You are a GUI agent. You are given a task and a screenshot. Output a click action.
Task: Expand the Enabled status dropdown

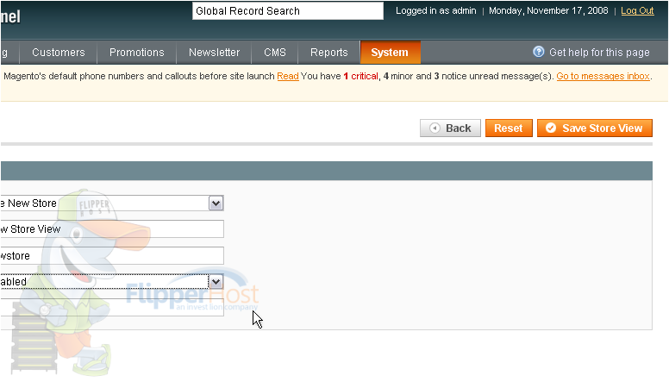point(216,282)
